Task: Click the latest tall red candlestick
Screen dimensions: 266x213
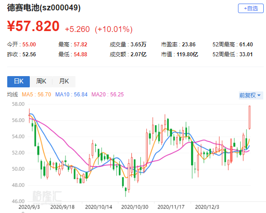Action: pos(250,118)
